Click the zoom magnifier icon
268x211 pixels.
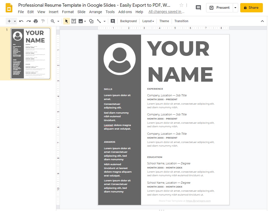pos(53,21)
